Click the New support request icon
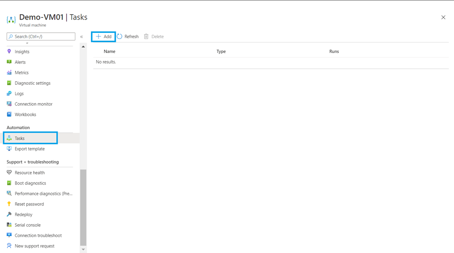This screenshot has height=253, width=454. point(9,246)
